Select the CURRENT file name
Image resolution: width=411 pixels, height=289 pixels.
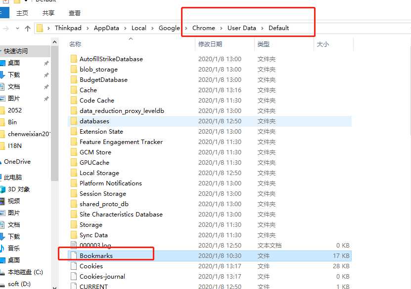93,287
